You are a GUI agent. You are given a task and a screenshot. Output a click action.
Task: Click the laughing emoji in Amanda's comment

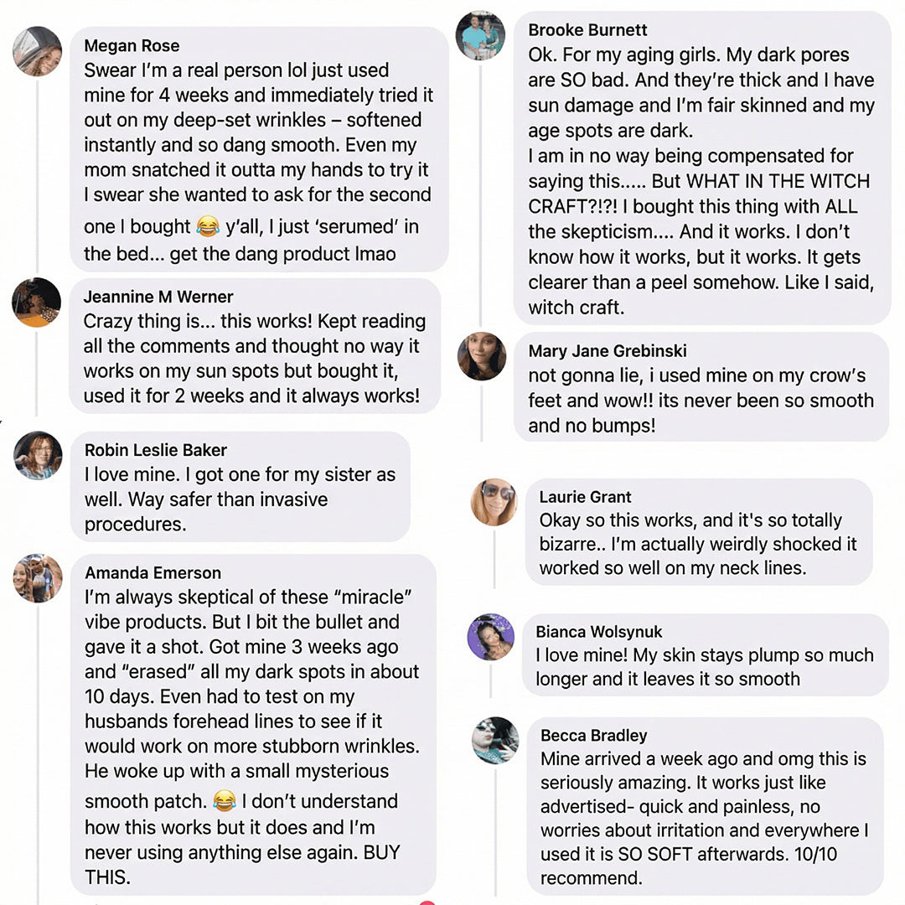[224, 800]
